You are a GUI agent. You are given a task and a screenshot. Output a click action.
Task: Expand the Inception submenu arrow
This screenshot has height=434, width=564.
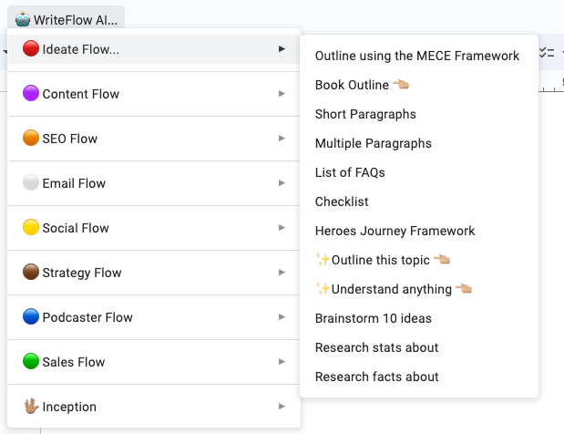coord(282,407)
